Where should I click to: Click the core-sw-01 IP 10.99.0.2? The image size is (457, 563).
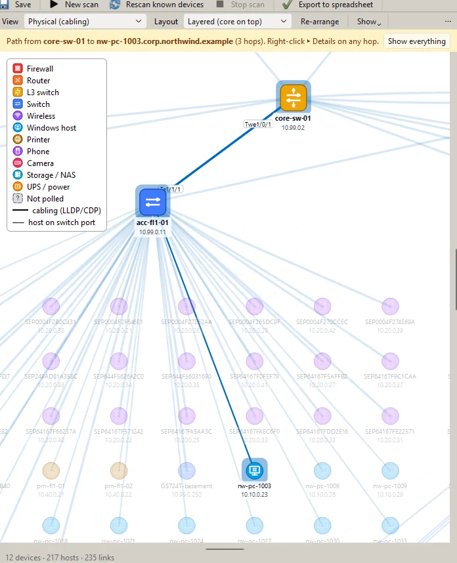point(293,128)
